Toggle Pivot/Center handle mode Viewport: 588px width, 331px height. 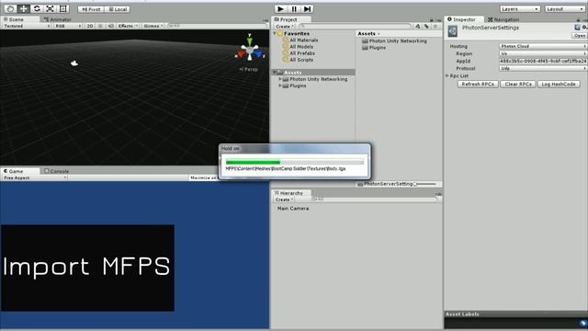point(91,9)
